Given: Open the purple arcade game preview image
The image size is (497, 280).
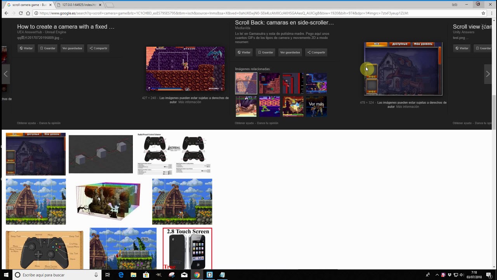Looking at the screenshot, I should click(185, 69).
